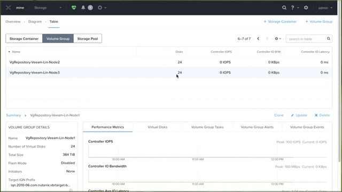
Task: Click the 384 TiB total size value
Action: point(69,155)
